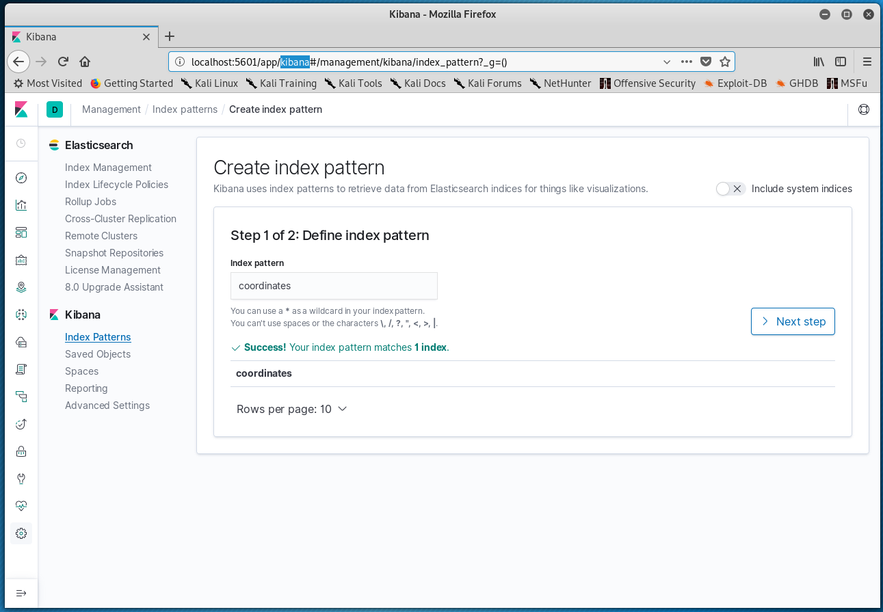Open the help menu icon in the header
The image size is (883, 612).
(x=864, y=109)
